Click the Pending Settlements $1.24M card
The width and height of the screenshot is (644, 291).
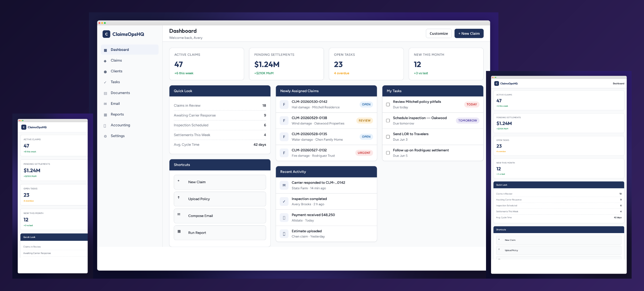pos(286,64)
